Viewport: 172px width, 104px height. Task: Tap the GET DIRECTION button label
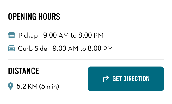click(131, 79)
